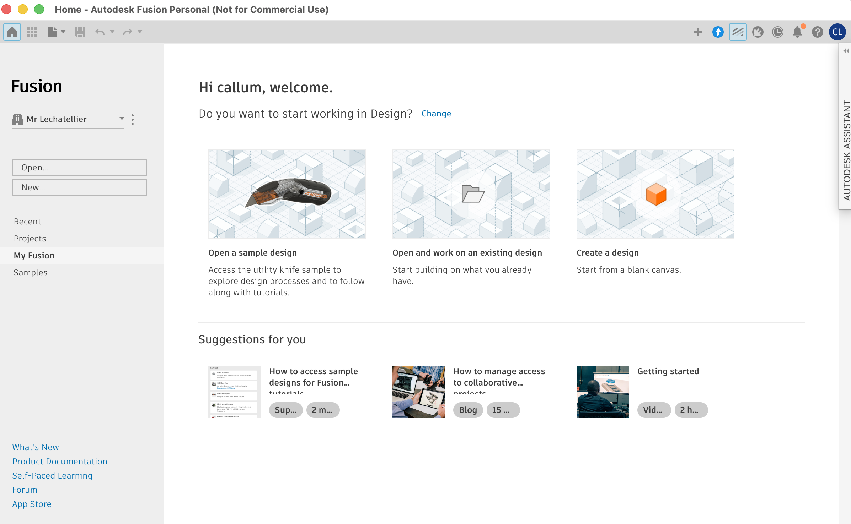Click the '15 ...' tag beside Blog
851x524 pixels.
[x=503, y=410]
